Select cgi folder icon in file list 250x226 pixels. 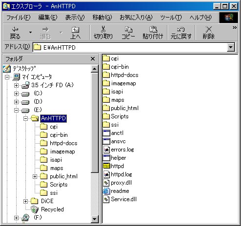click(x=106, y=58)
